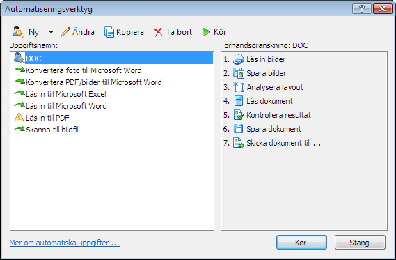Screen dimensions: 396x260
Task: Click green arrow icon for Konvertera foto task
Action: [x=19, y=70]
